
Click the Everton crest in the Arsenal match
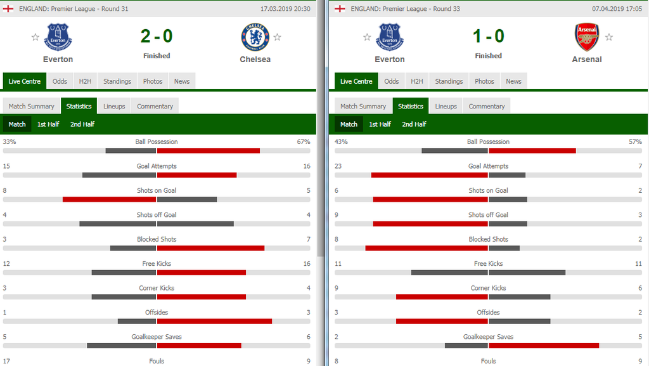(x=390, y=37)
